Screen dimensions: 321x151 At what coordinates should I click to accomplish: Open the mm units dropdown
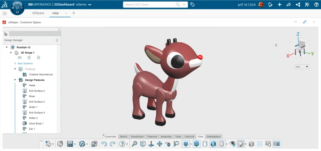pyautogui.click(x=302, y=67)
